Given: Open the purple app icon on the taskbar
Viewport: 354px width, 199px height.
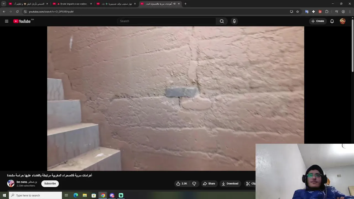Looking at the screenshot, I should pos(112,195).
